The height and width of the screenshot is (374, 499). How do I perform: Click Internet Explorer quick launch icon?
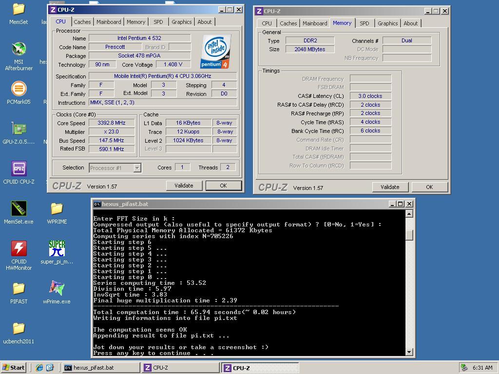pyautogui.click(x=39, y=368)
